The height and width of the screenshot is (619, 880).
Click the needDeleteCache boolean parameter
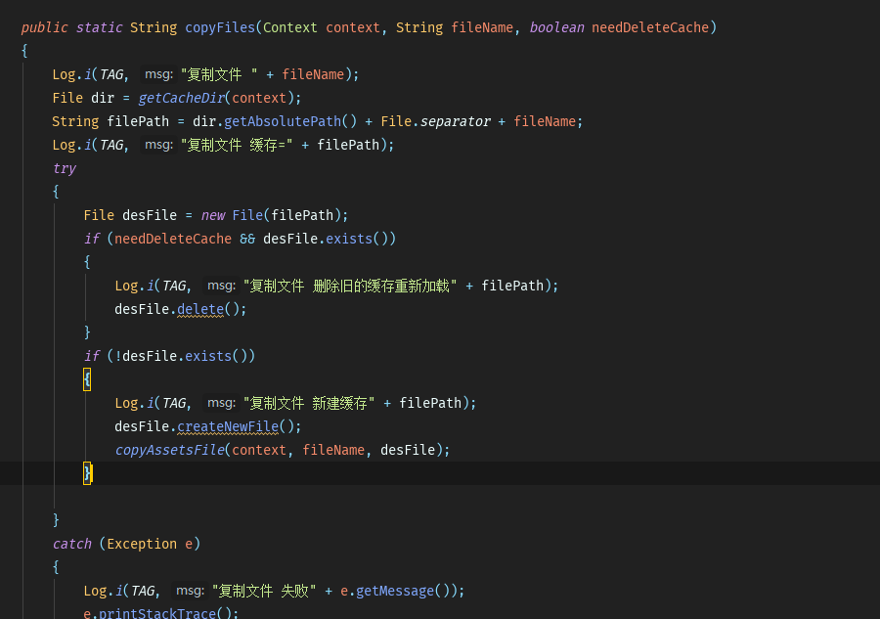point(650,27)
